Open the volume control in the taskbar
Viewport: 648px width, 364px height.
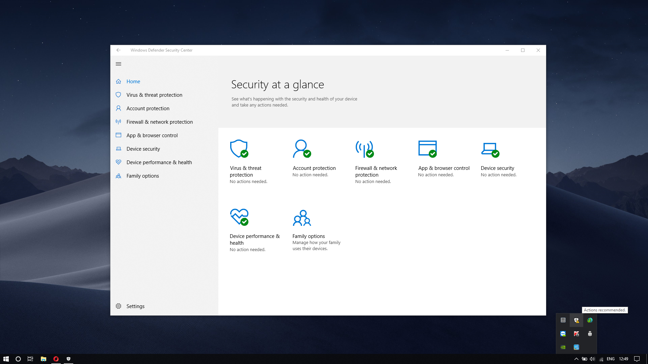tap(593, 359)
